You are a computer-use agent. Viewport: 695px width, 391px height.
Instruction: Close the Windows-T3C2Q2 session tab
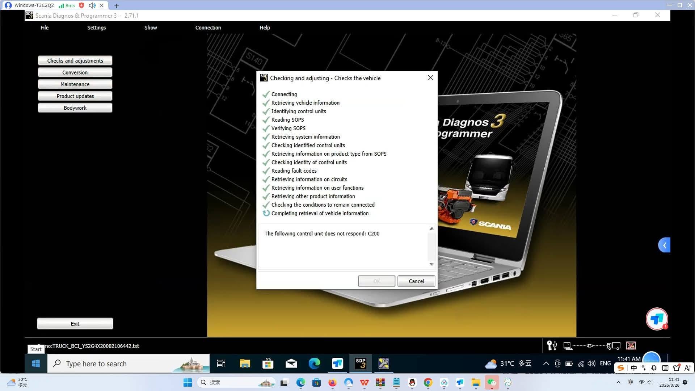102,5
